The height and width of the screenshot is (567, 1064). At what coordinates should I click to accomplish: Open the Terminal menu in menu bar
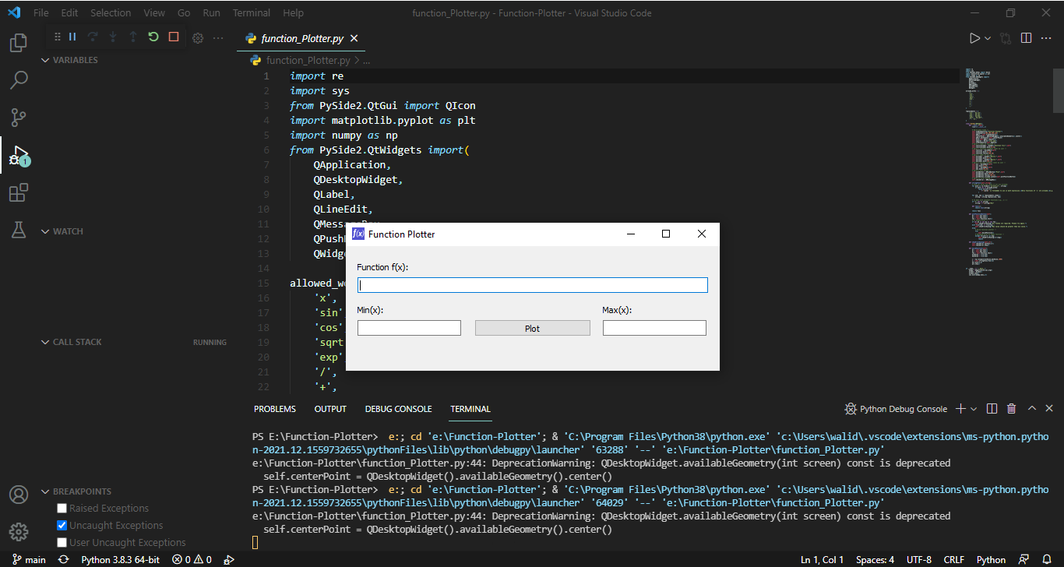[252, 13]
